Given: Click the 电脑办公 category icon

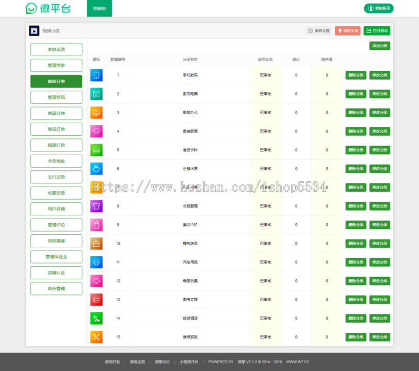Looking at the screenshot, I should (x=96, y=113).
